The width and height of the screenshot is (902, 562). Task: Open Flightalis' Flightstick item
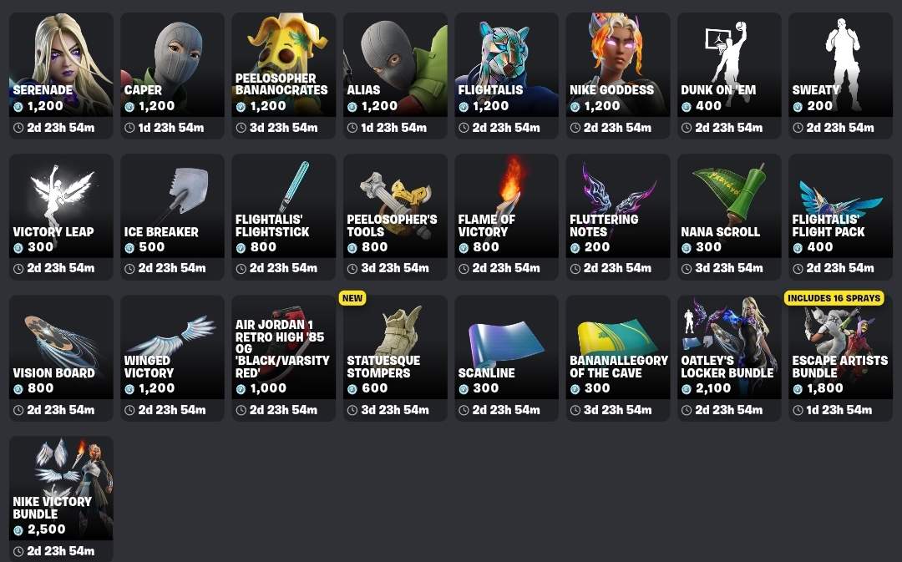[x=284, y=217]
